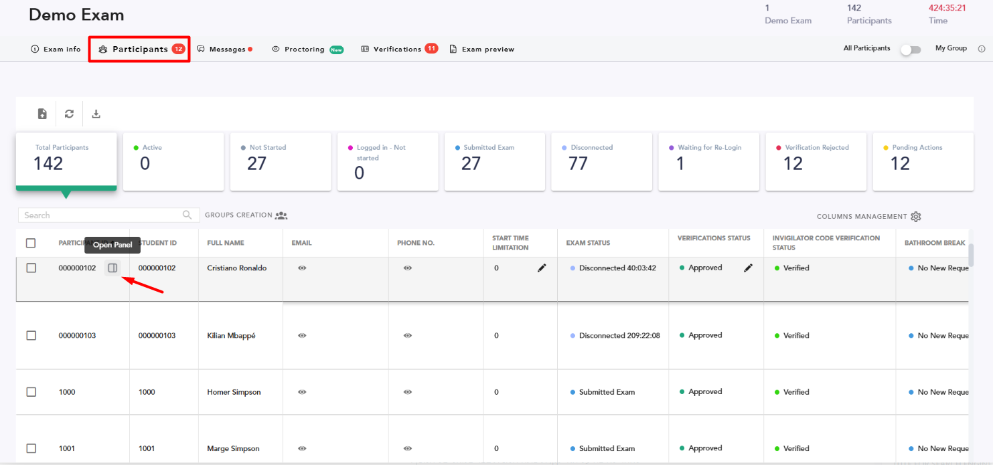Select checkbox for Kilian Mbappé row
The height and width of the screenshot is (465, 993).
31,335
